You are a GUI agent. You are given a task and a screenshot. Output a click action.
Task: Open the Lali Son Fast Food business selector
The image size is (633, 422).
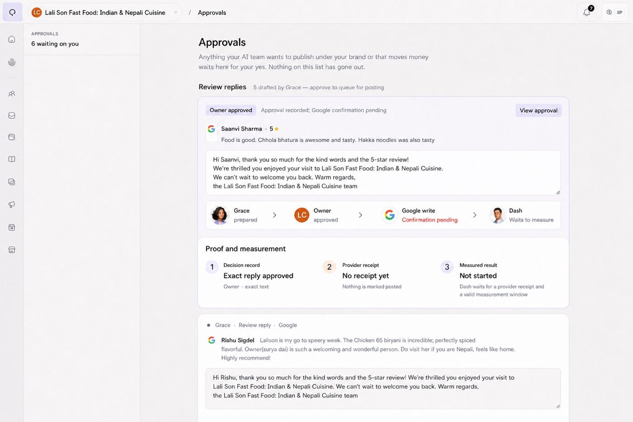point(105,12)
